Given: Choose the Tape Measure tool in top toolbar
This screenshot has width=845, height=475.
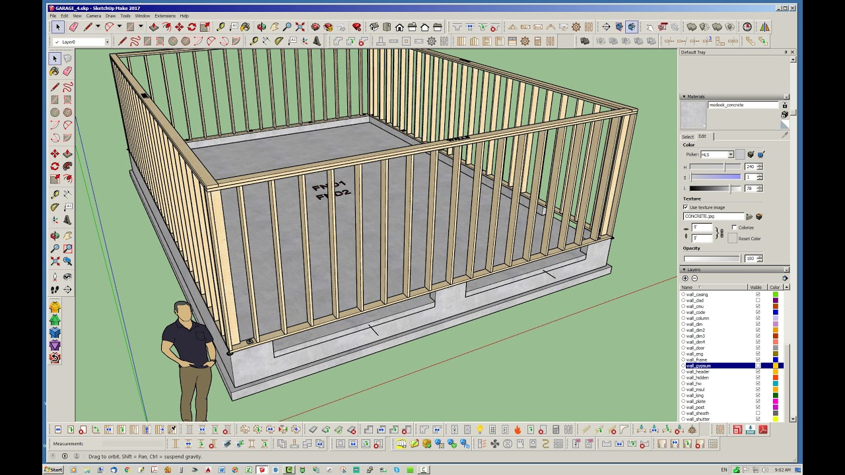Looking at the screenshot, I should 220,27.
